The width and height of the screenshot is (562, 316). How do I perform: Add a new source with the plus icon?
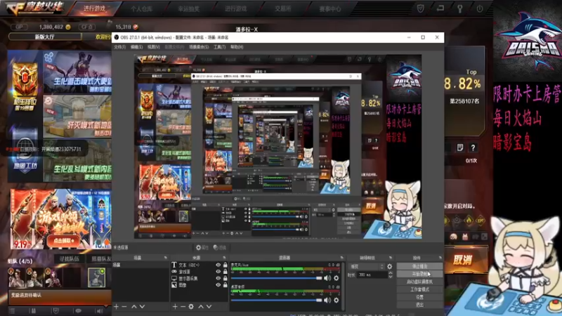point(175,307)
